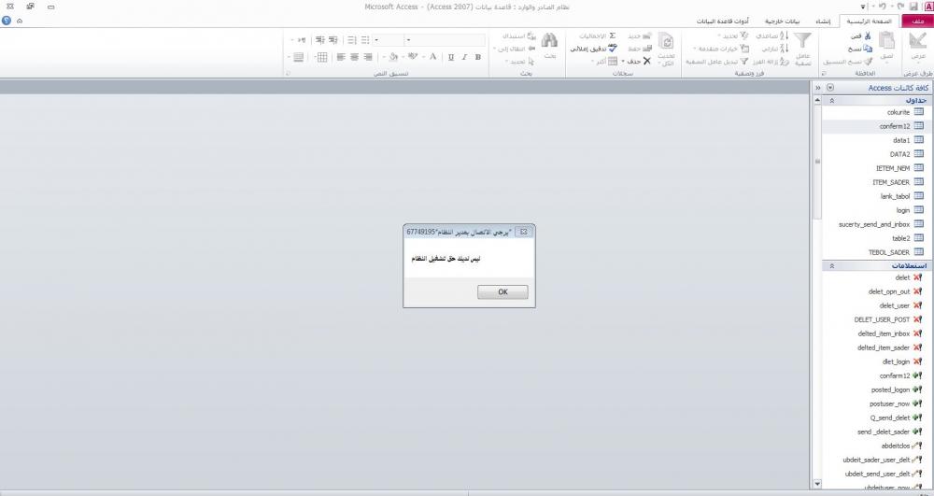
Task: Click the Cut scissors icon (قص)
Action: 868,36
